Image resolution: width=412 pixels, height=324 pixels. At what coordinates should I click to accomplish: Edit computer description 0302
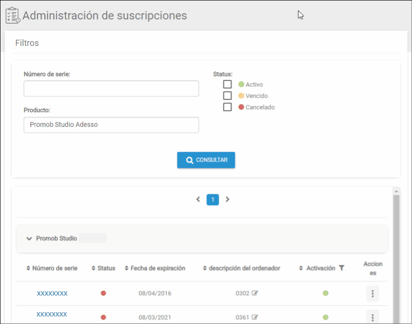click(x=255, y=293)
